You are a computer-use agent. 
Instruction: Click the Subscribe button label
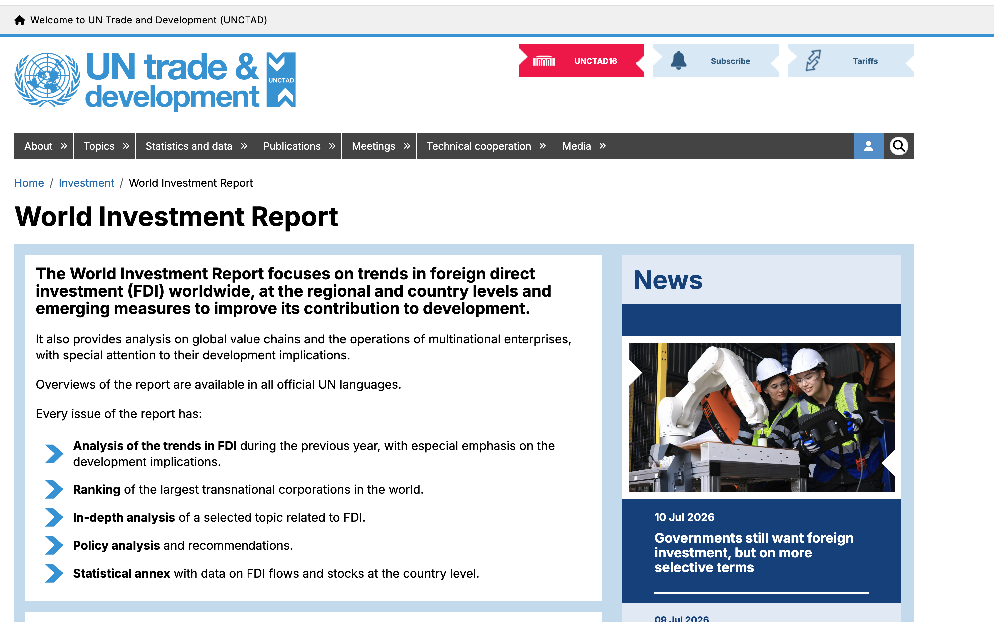pyautogui.click(x=730, y=61)
